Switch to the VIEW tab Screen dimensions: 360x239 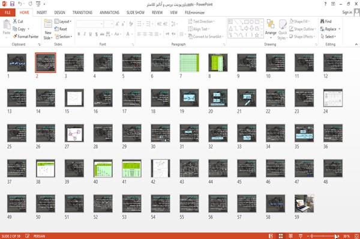tap(173, 13)
